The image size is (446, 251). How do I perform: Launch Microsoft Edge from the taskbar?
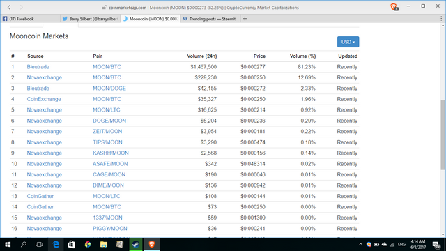click(x=56, y=245)
